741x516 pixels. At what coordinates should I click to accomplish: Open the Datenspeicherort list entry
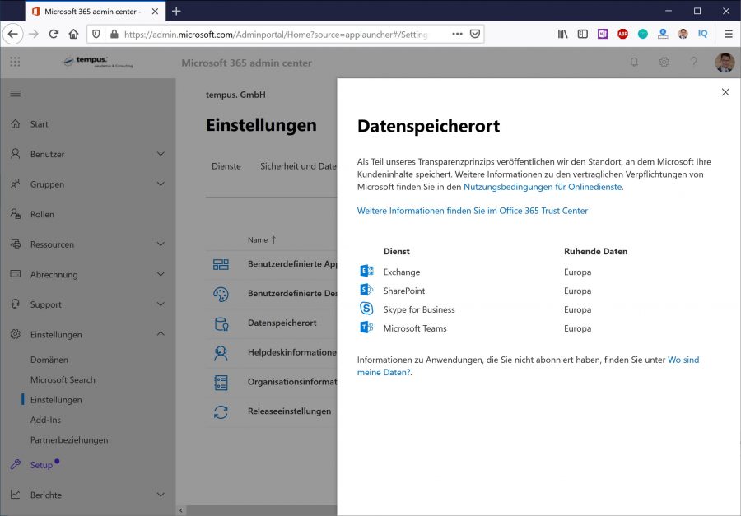[x=282, y=323]
